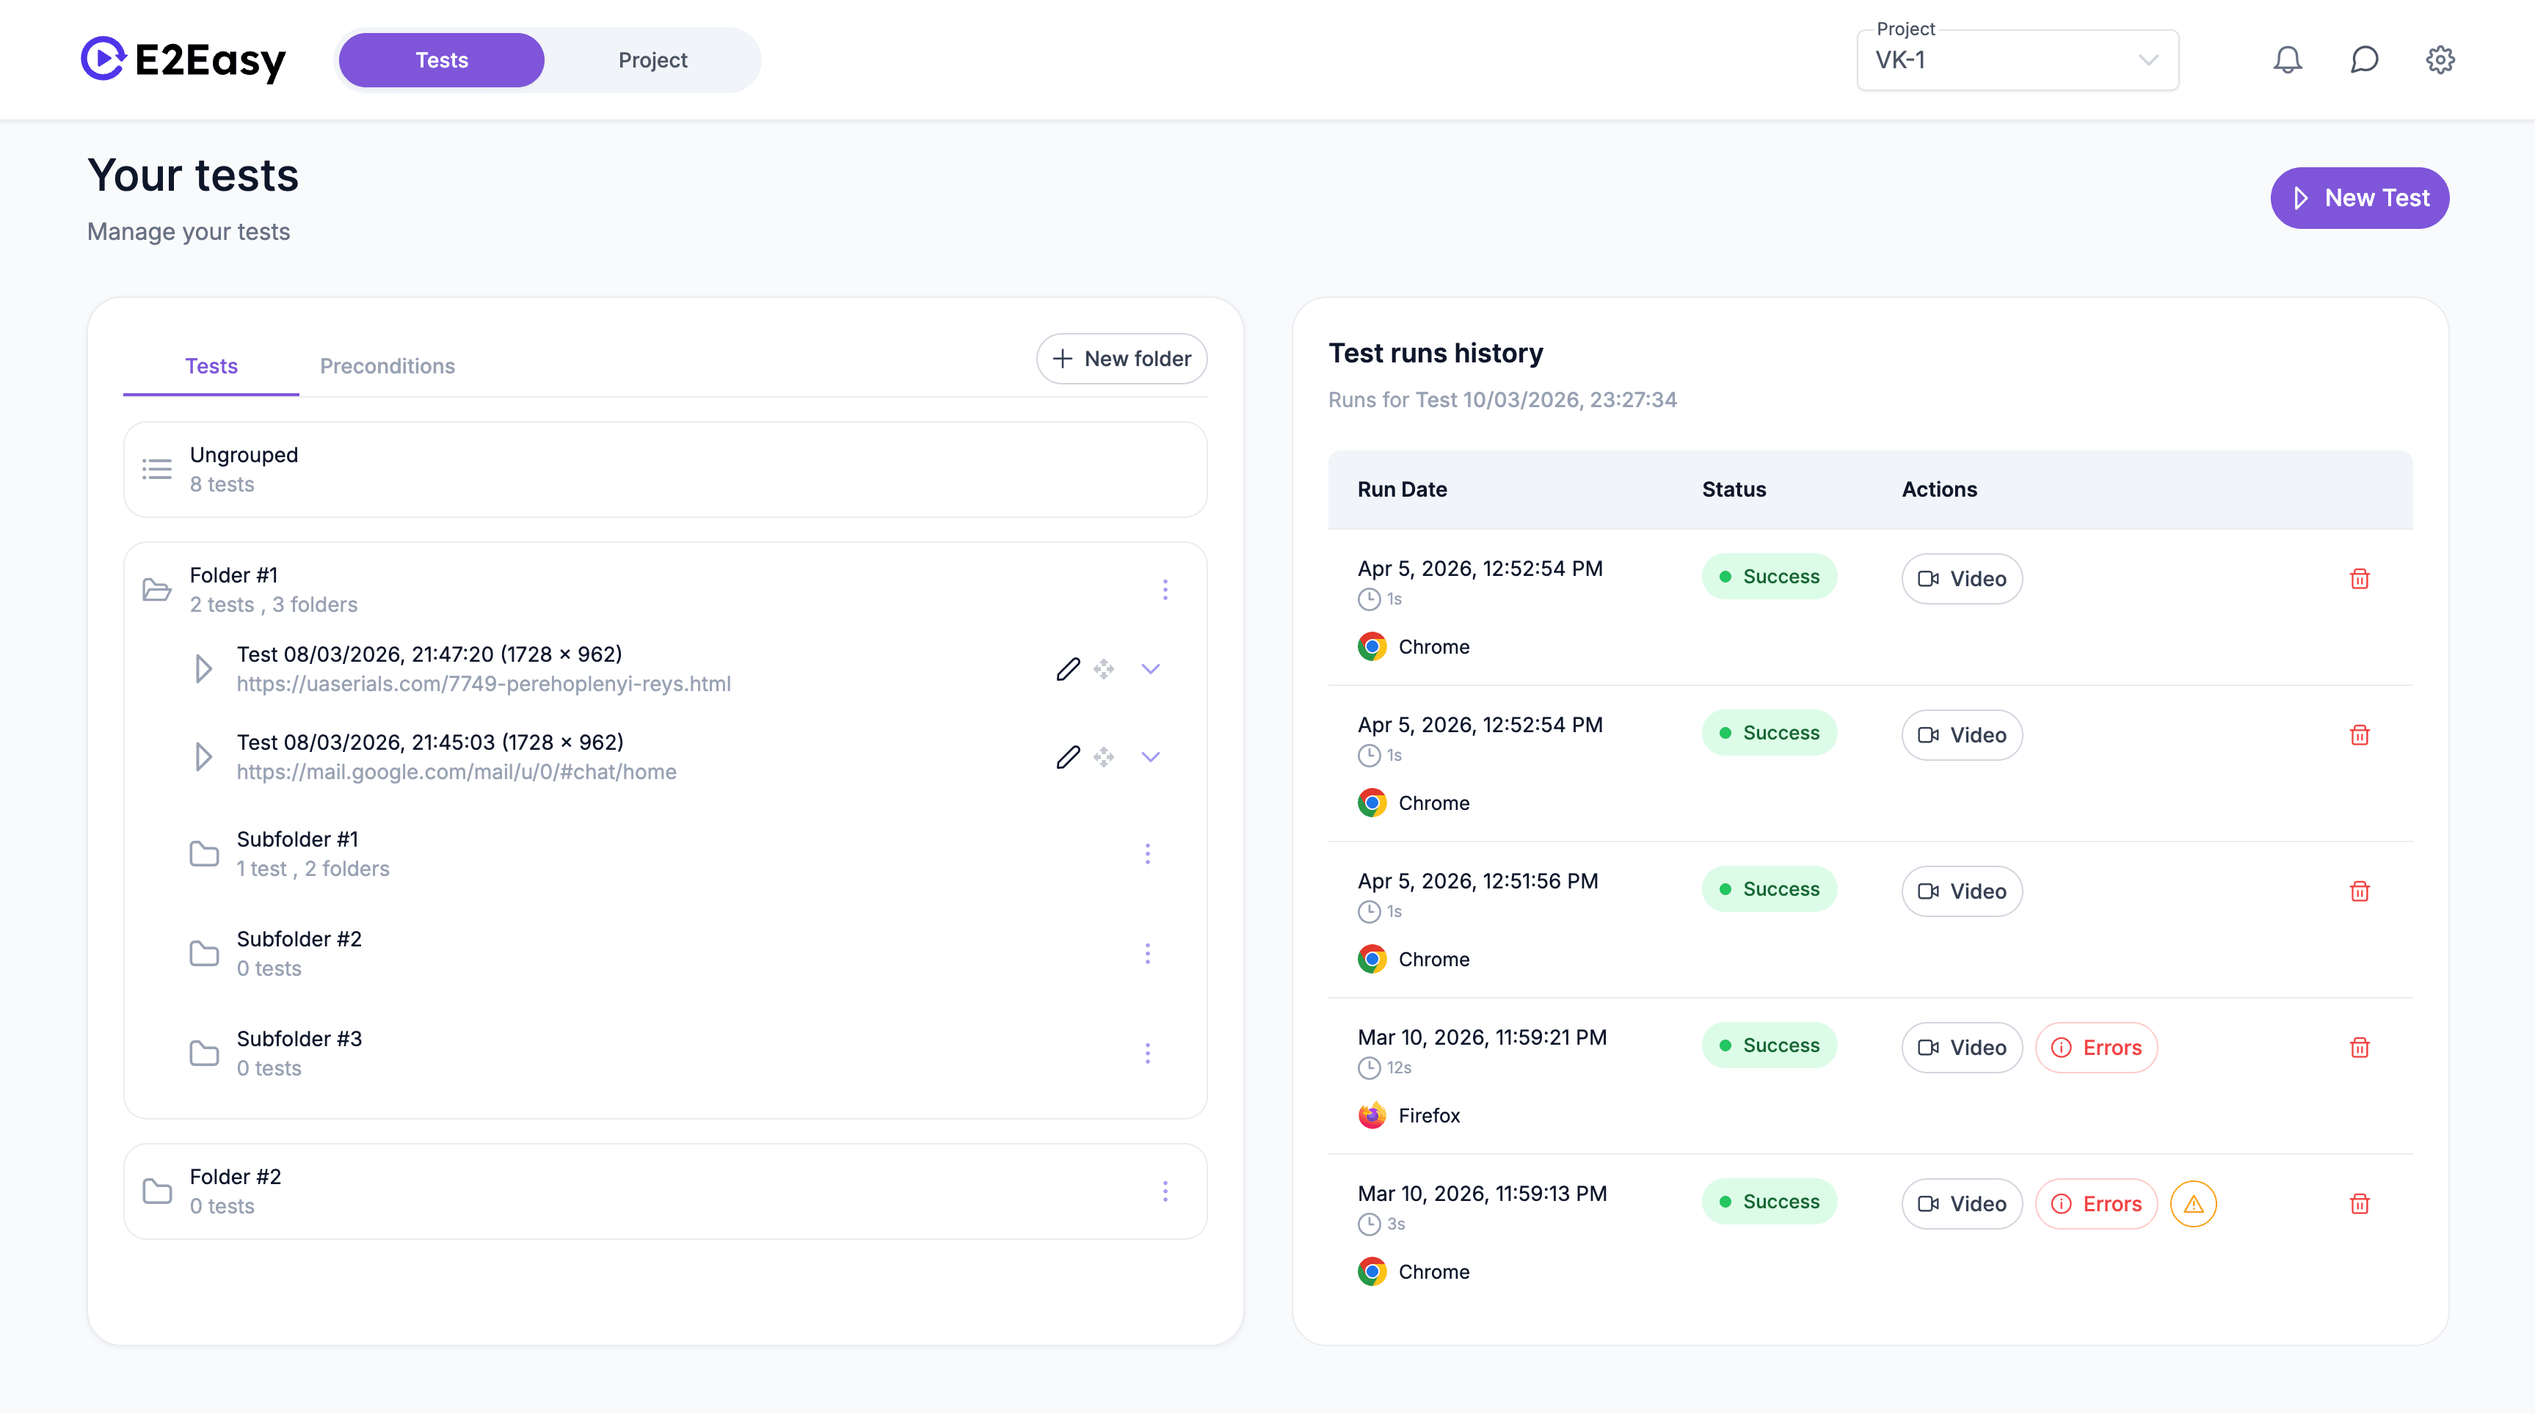Open the notifications bell
This screenshot has height=1413, width=2535.
[2287, 60]
